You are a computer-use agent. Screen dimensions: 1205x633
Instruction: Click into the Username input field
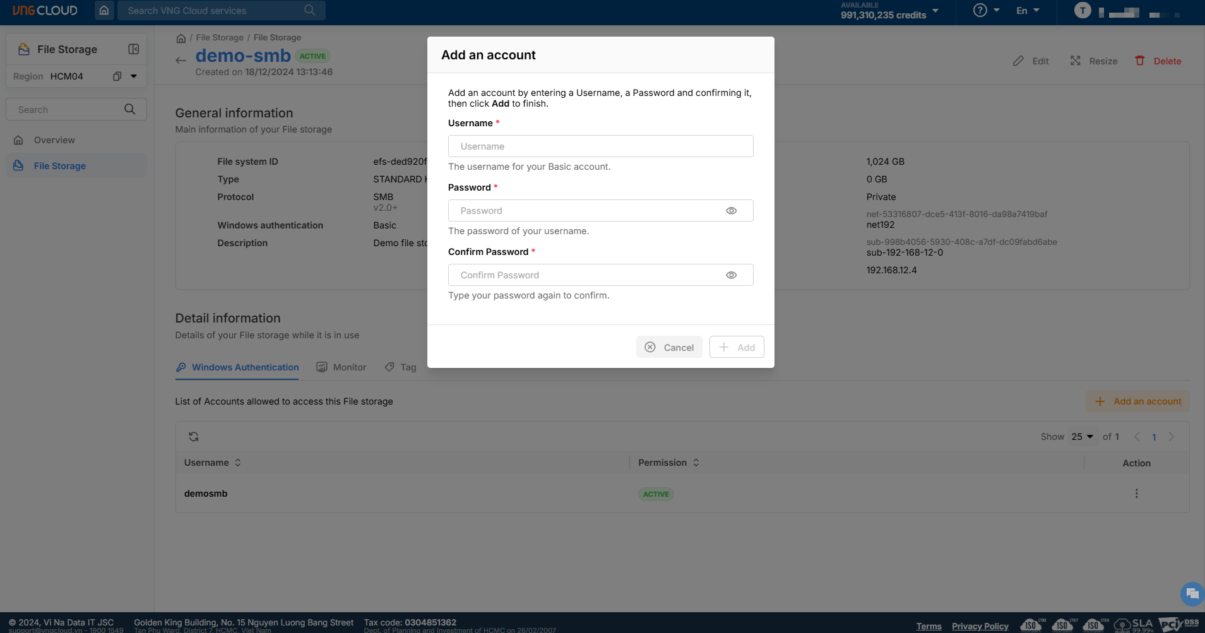pyautogui.click(x=600, y=146)
